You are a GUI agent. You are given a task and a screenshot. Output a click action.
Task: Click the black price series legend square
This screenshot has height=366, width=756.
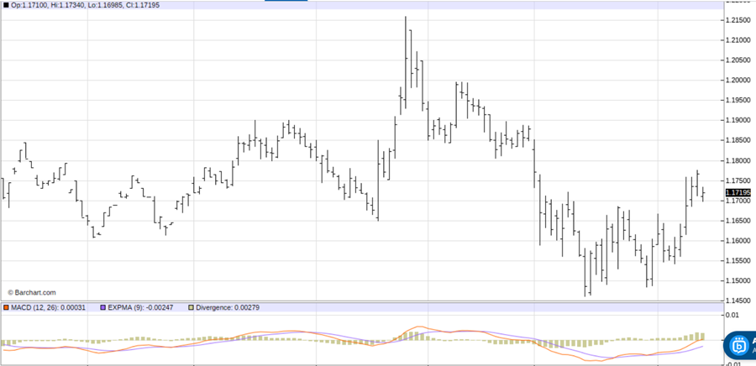[5, 5]
